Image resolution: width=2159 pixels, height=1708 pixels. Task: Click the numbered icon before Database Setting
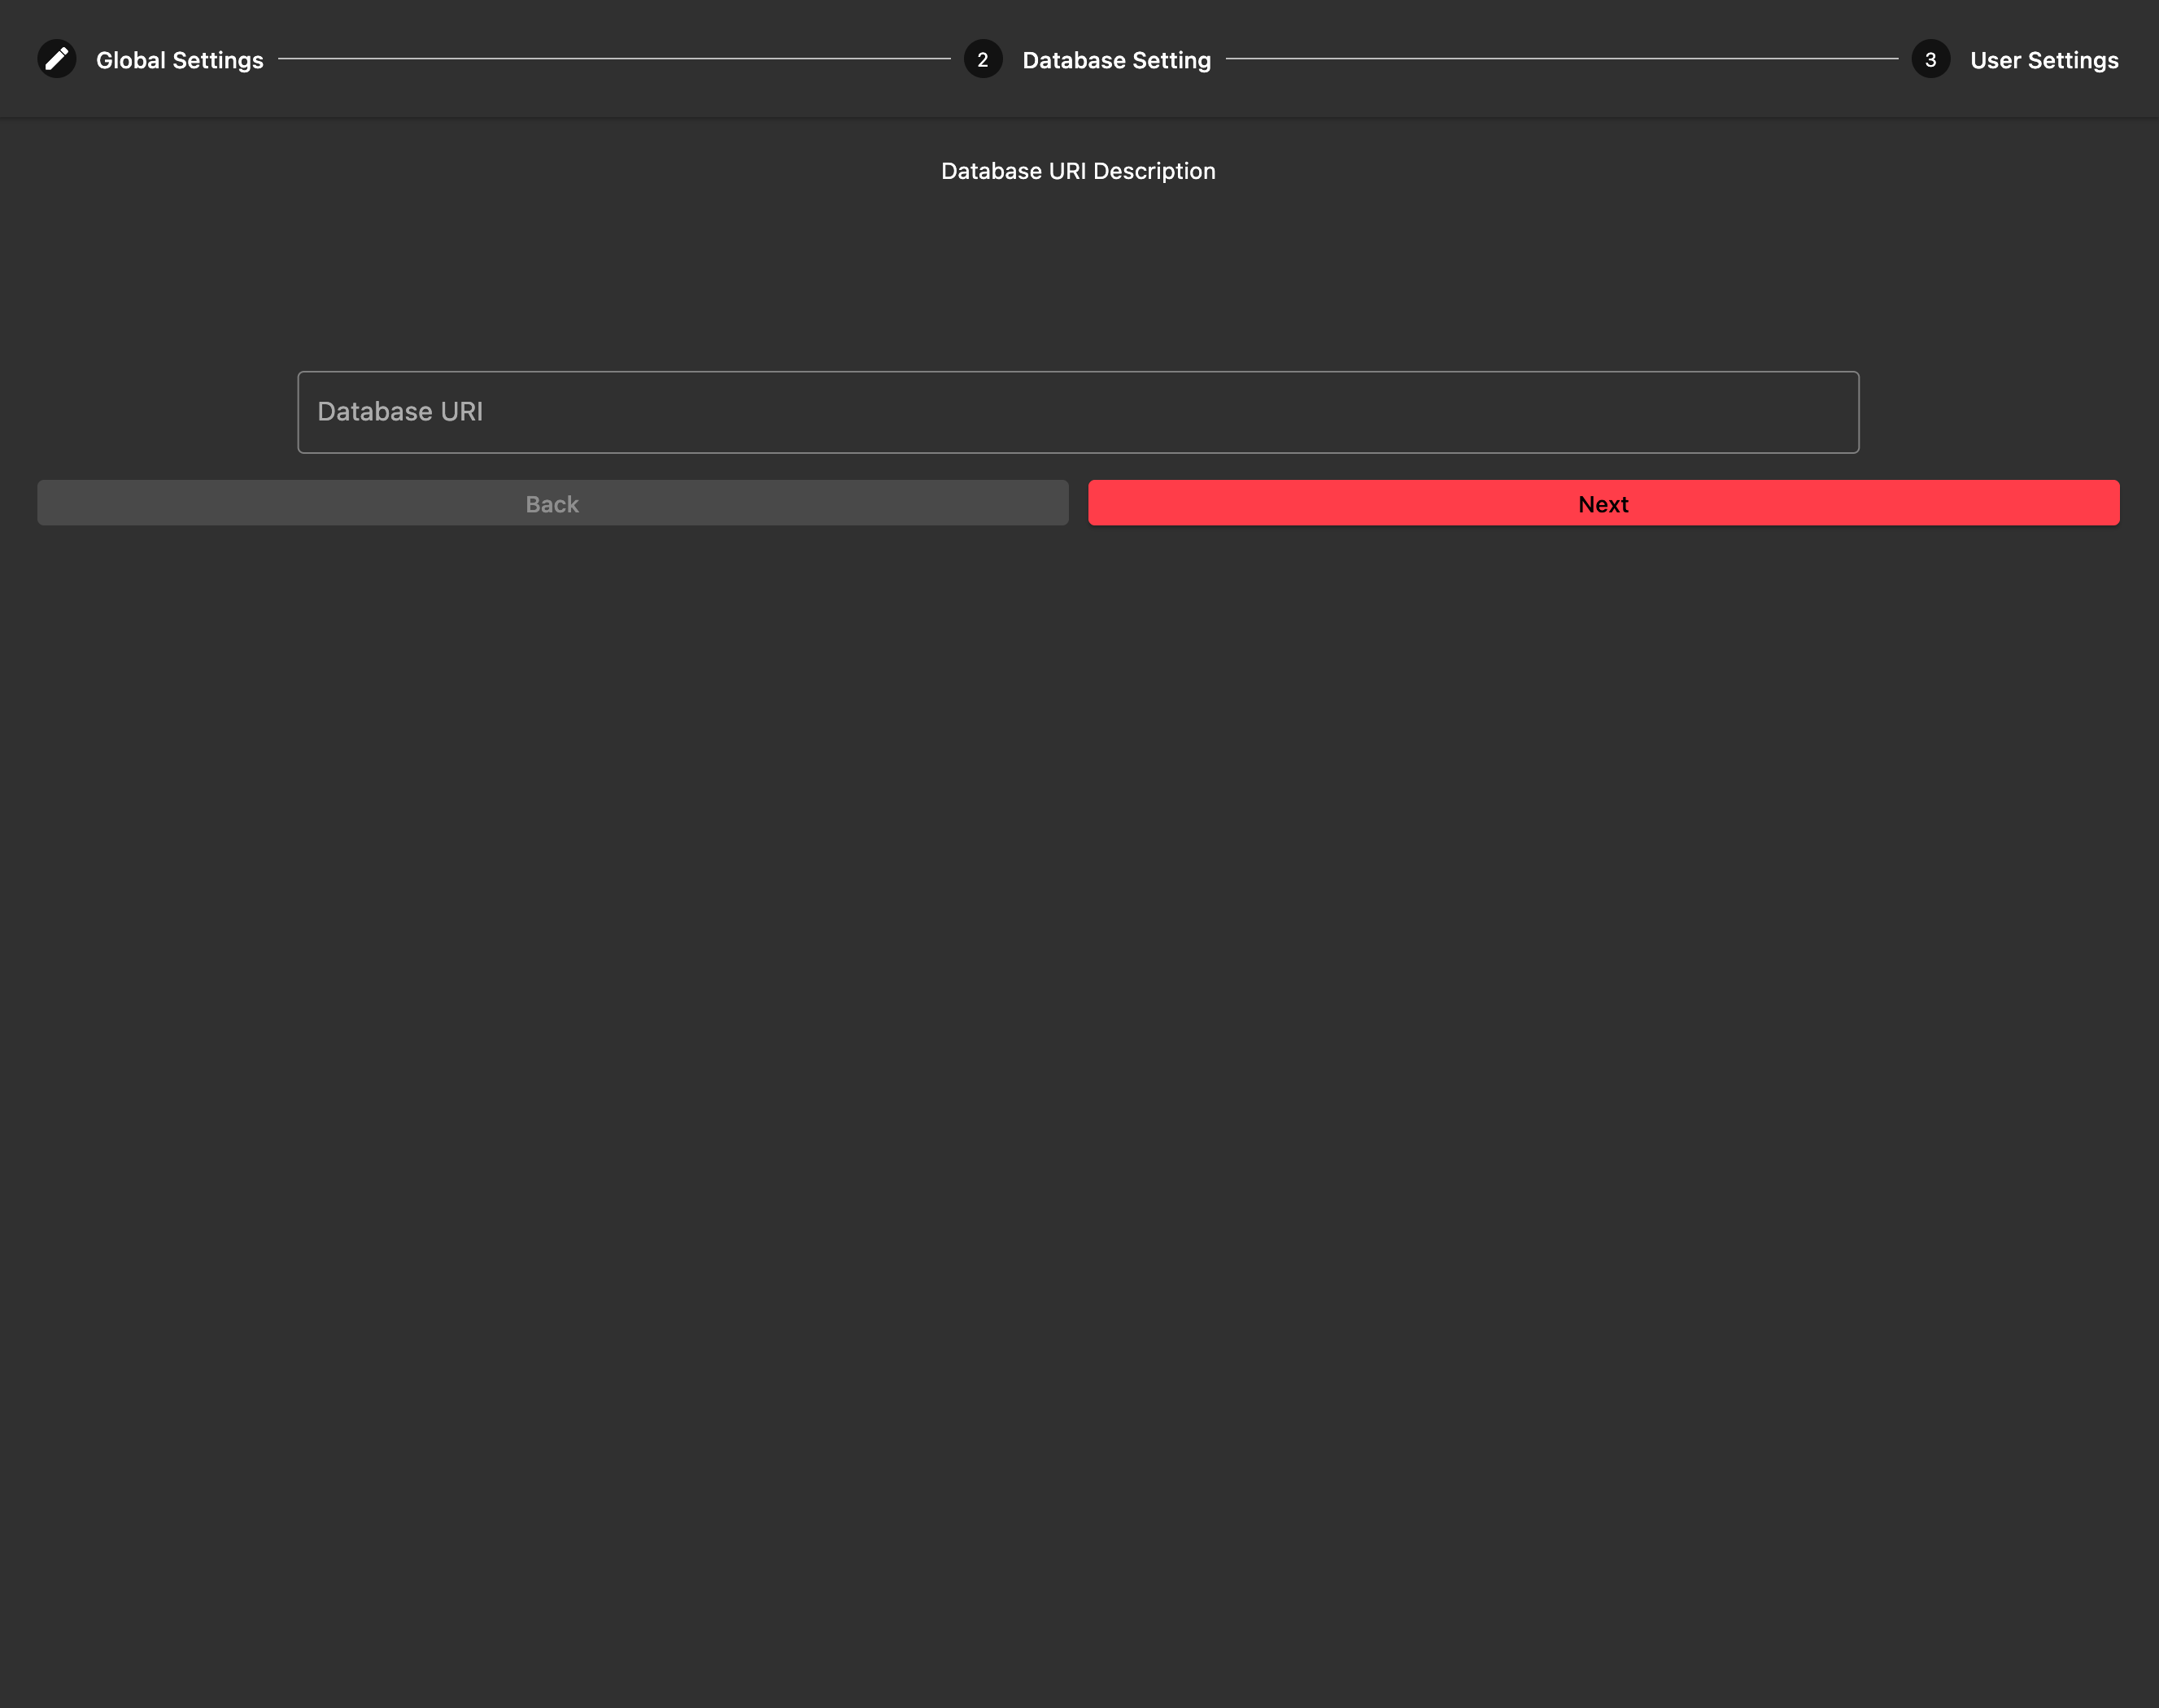984,59
